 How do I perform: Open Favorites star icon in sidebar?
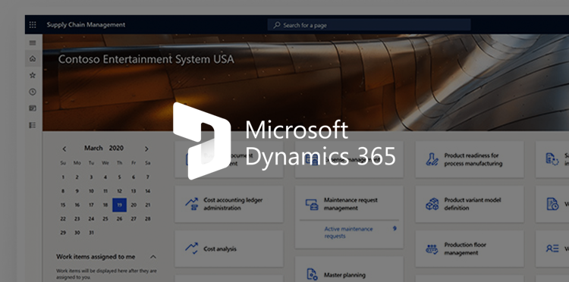click(33, 75)
